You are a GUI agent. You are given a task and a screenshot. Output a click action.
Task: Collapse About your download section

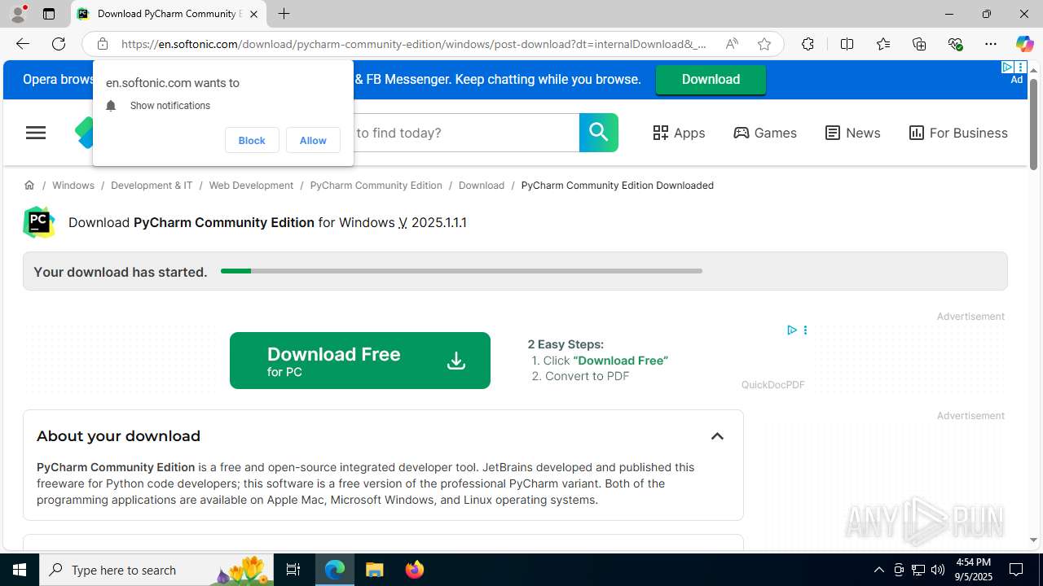pyautogui.click(x=717, y=436)
